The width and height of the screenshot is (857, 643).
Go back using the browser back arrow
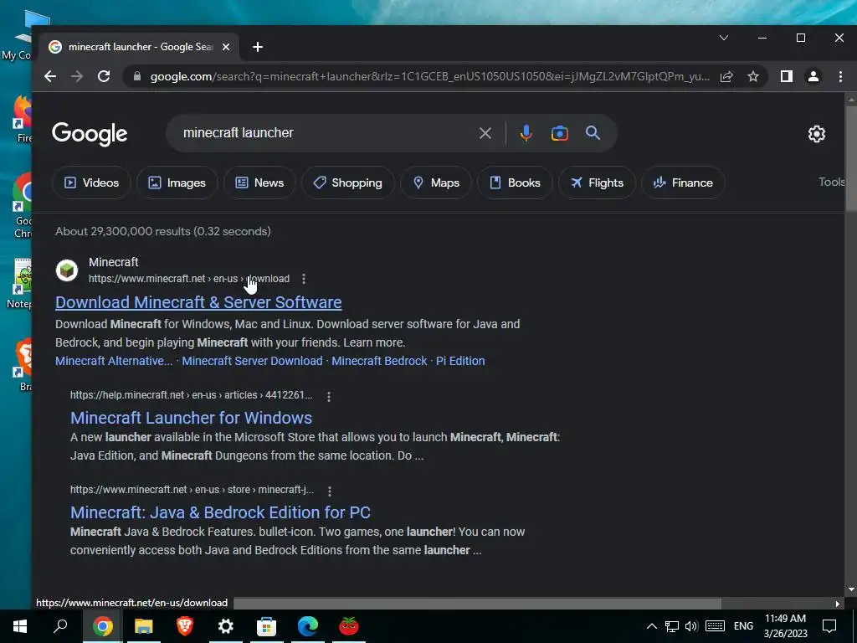(50, 76)
